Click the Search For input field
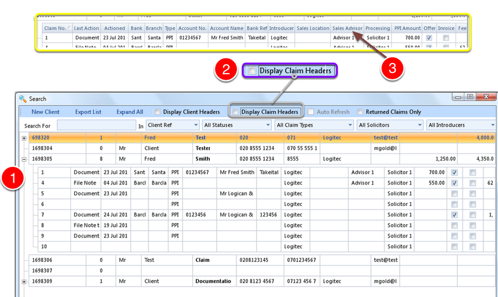Viewport: 498px width, 297px height. click(96, 125)
